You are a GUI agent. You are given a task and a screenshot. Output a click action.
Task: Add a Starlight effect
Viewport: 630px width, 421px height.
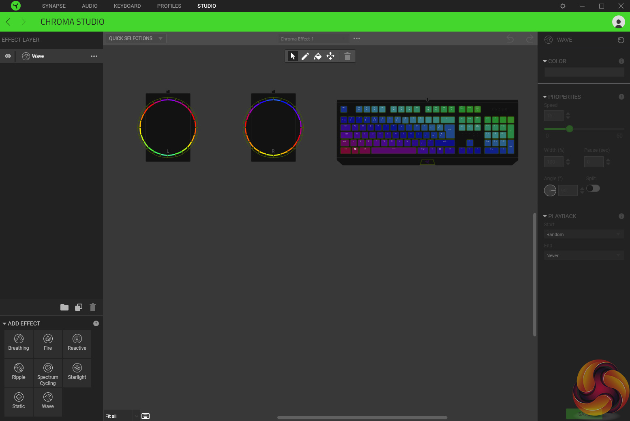[x=77, y=373]
